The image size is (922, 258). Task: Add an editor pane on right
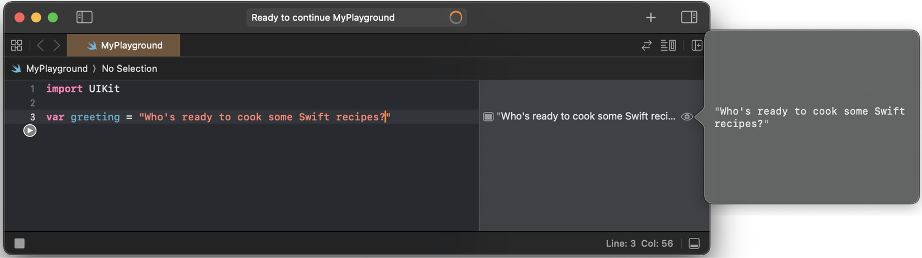696,45
